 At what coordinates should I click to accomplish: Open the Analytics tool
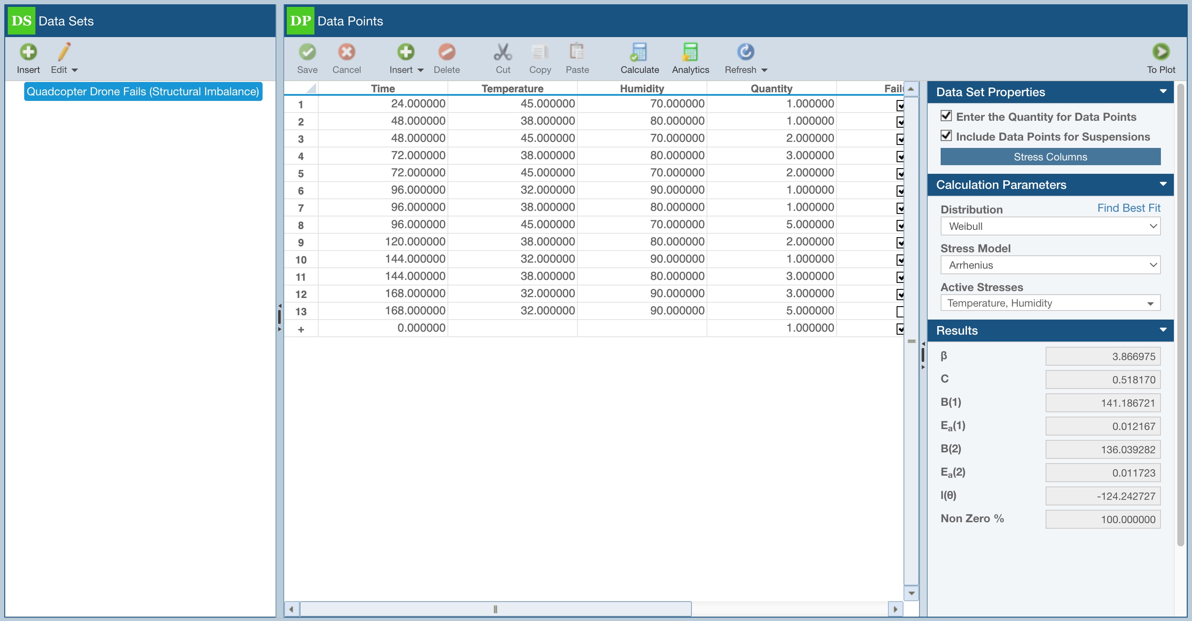pyautogui.click(x=690, y=52)
